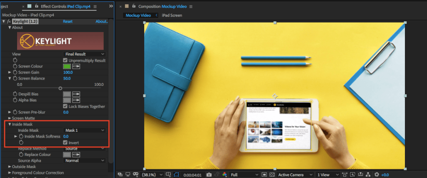
Task: Expand the Outside Mask section
Action: point(10,167)
